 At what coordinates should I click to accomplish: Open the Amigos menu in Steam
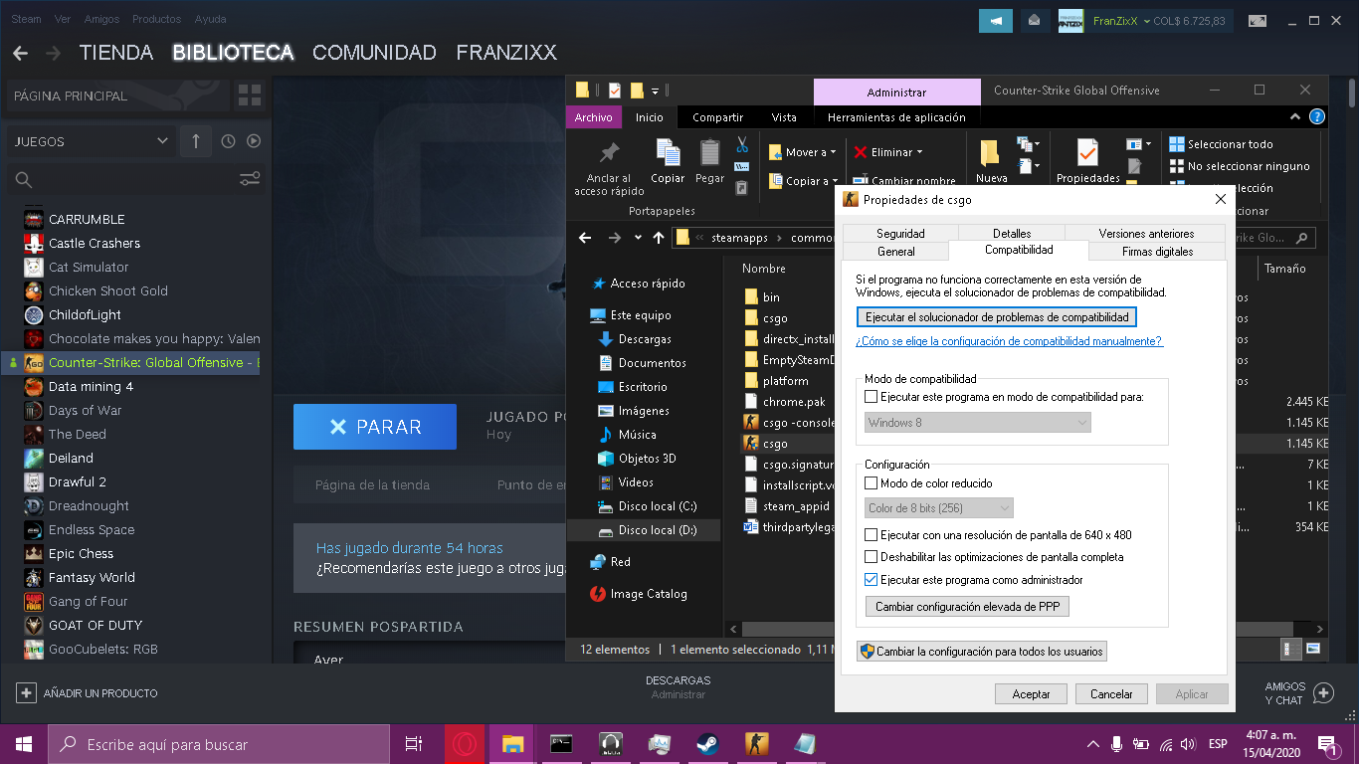[101, 19]
